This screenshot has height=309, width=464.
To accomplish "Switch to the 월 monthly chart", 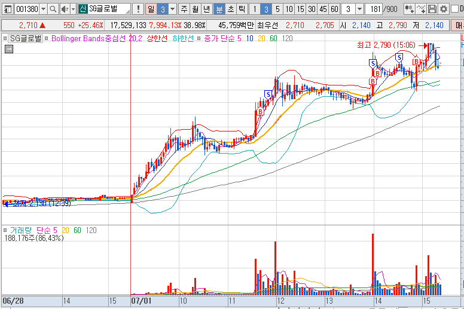I will [196, 9].
